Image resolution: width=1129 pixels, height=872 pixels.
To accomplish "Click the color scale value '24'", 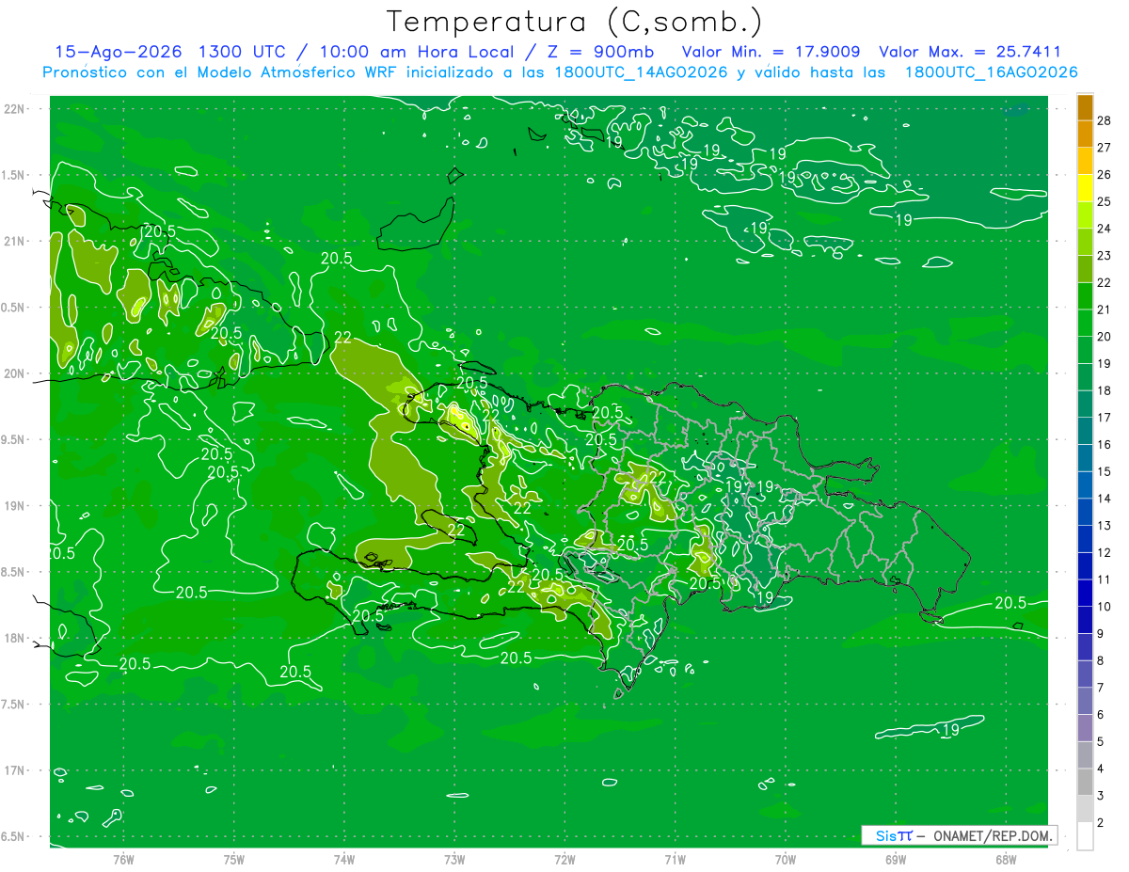I will coord(1105,229).
